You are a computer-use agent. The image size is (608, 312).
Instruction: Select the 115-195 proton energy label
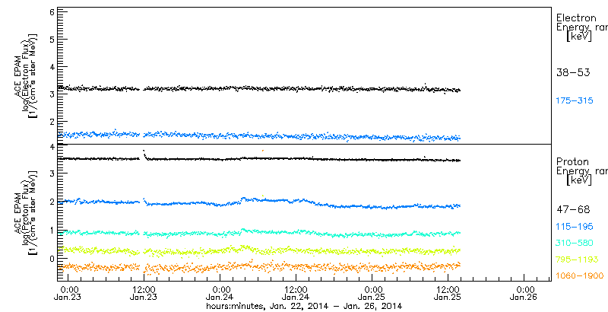tap(575, 228)
